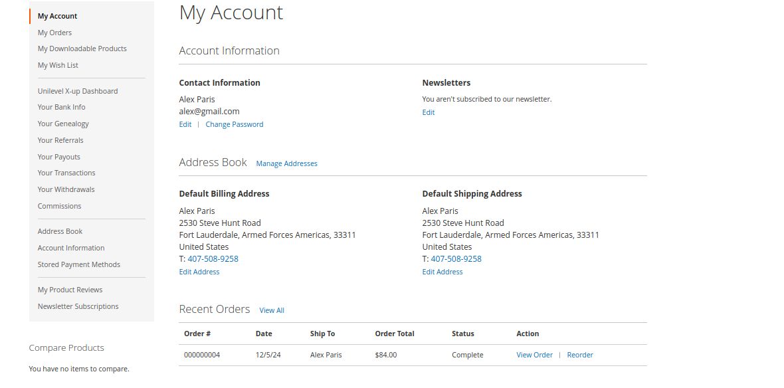This screenshot has height=388, width=784.
Task: Edit the default shipping address
Action: tap(442, 272)
